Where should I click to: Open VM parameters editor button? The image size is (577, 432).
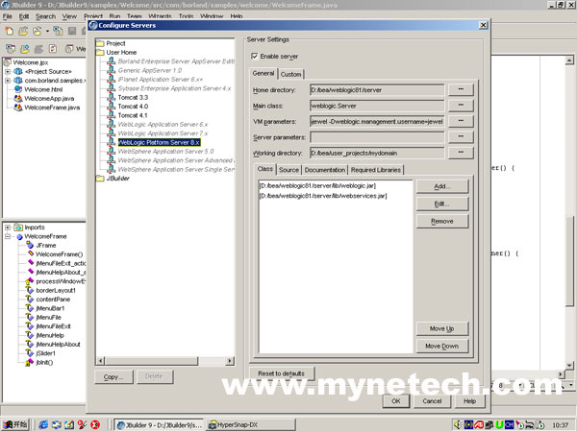[x=461, y=121]
